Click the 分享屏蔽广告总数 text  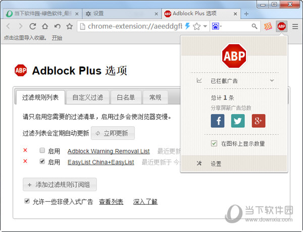click(231, 108)
